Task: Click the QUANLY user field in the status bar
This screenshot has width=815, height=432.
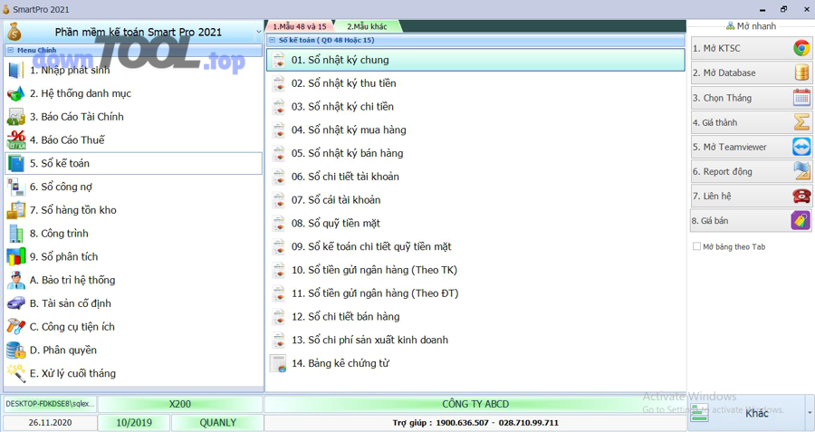Action: coord(217,423)
